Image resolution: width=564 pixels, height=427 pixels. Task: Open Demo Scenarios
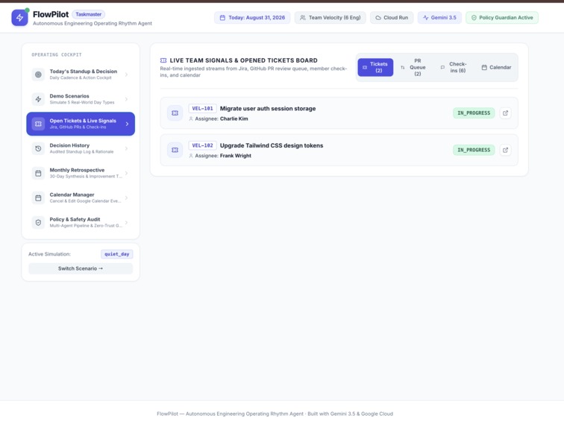pyautogui.click(x=81, y=99)
